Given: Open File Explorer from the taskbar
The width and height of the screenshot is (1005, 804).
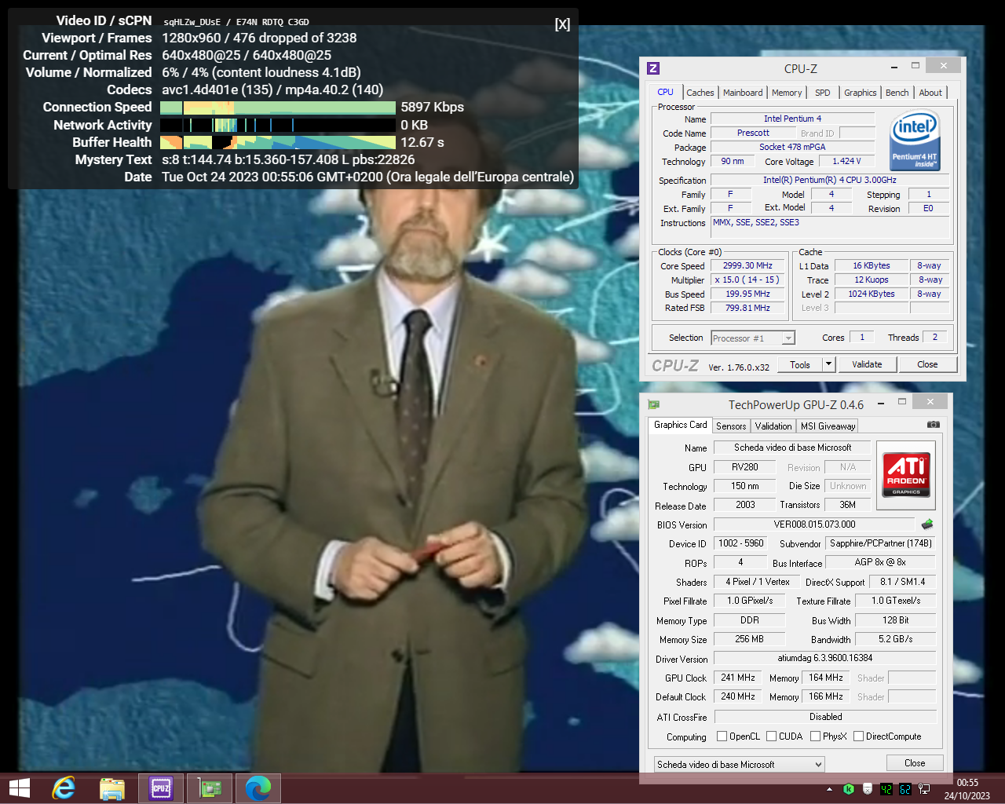Looking at the screenshot, I should click(112, 788).
